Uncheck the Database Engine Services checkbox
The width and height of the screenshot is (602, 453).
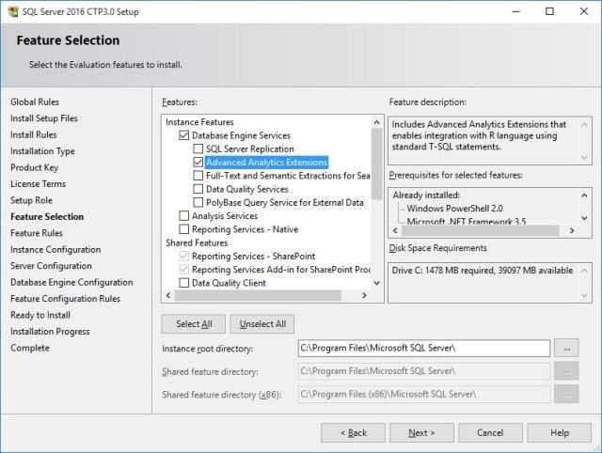[x=184, y=135]
